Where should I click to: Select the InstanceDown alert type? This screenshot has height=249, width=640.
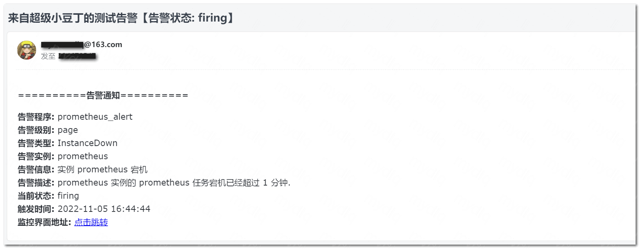pos(87,143)
